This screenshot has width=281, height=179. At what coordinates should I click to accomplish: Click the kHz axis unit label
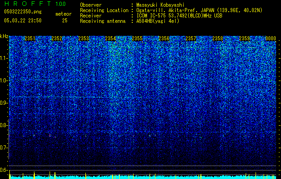pyautogui.click(x=4, y=36)
